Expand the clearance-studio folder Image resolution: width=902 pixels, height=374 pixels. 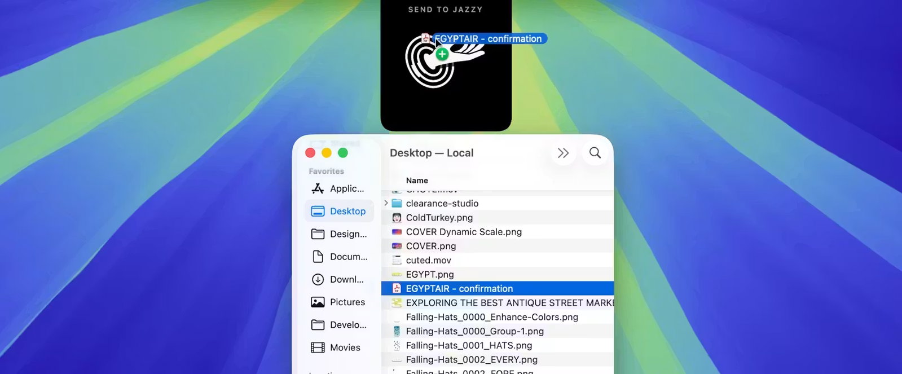[x=386, y=203]
